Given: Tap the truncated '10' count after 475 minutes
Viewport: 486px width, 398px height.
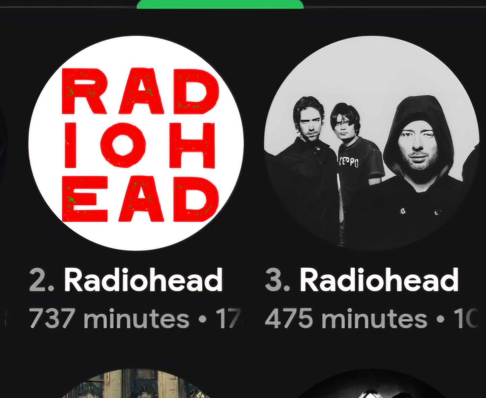Looking at the screenshot, I should pos(468,318).
